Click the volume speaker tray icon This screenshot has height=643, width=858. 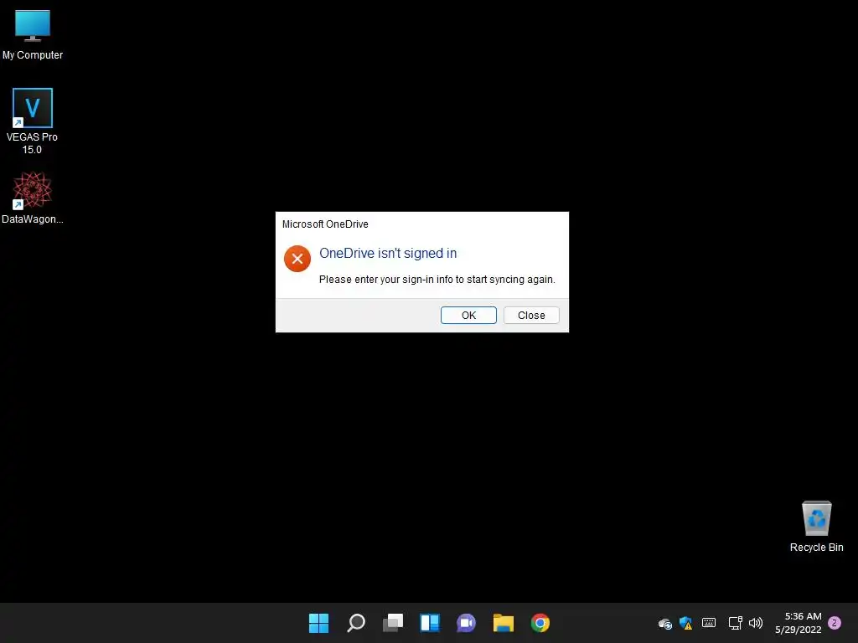click(x=756, y=623)
